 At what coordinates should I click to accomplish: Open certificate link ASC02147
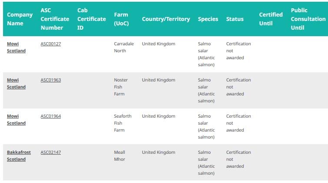[50, 152]
